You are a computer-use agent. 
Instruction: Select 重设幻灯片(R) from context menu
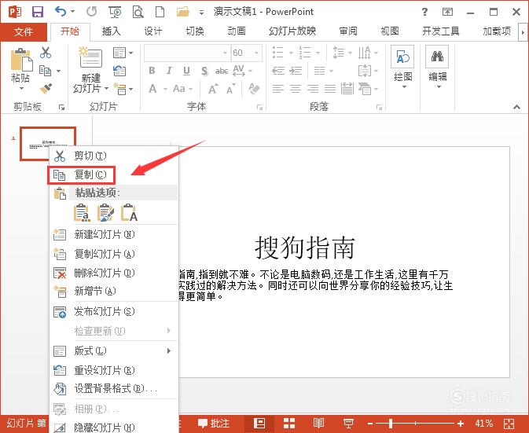pos(113,371)
